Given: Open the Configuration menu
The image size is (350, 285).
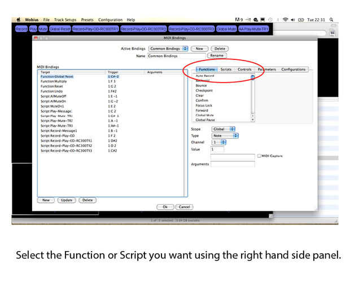Looking at the screenshot, I should tap(110, 20).
